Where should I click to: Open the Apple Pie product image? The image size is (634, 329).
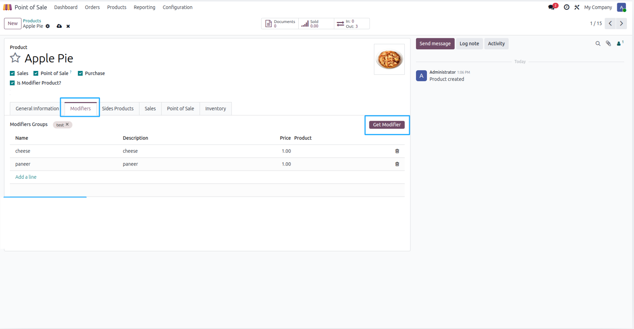(389, 59)
